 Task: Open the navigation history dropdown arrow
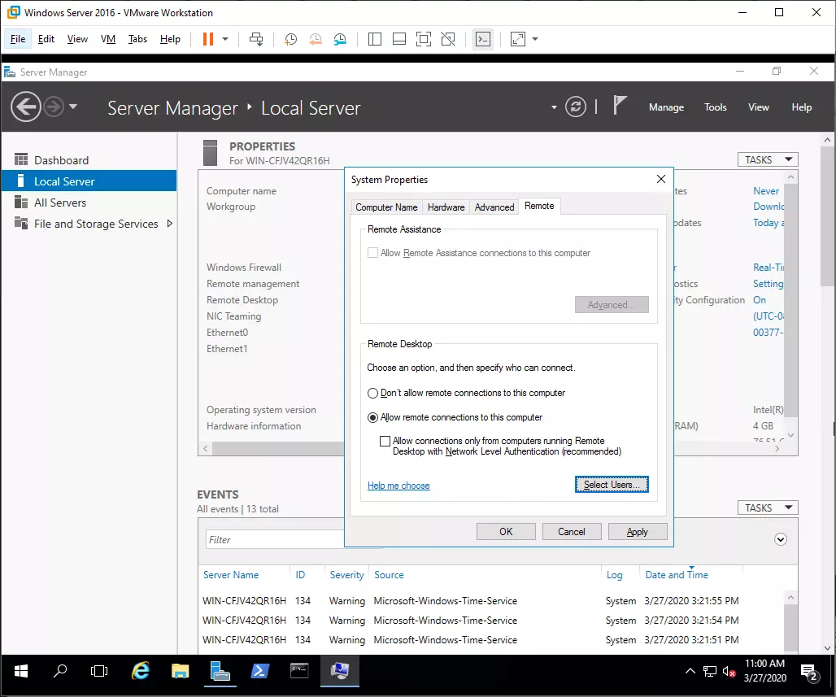(x=73, y=107)
